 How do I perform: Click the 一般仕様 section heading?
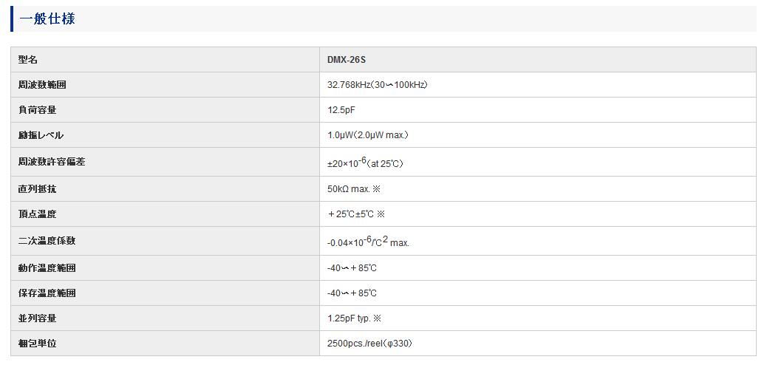tap(47, 19)
